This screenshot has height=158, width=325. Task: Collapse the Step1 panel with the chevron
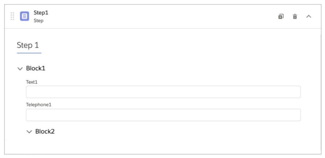[309, 16]
